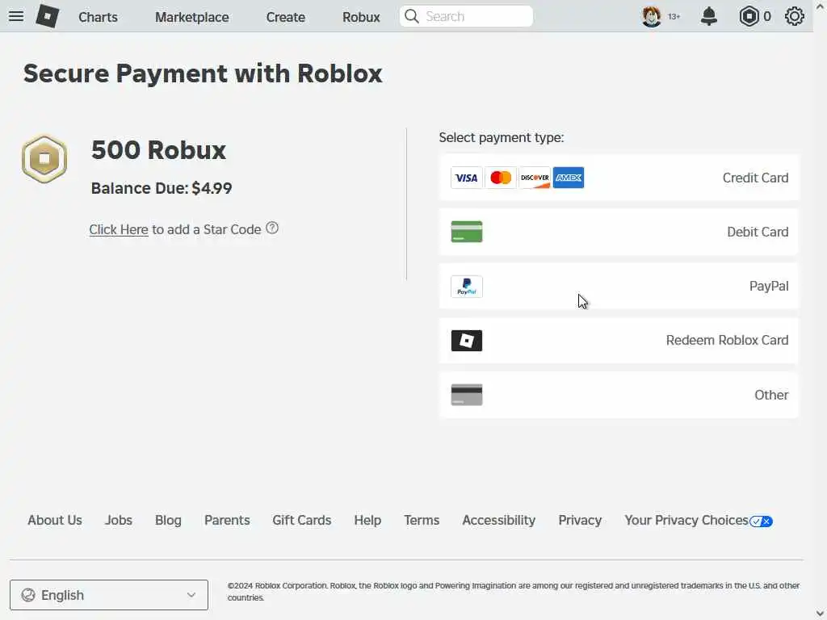This screenshot has width=827, height=620.
Task: Choose Redeem Roblox Card option
Action: [619, 341]
